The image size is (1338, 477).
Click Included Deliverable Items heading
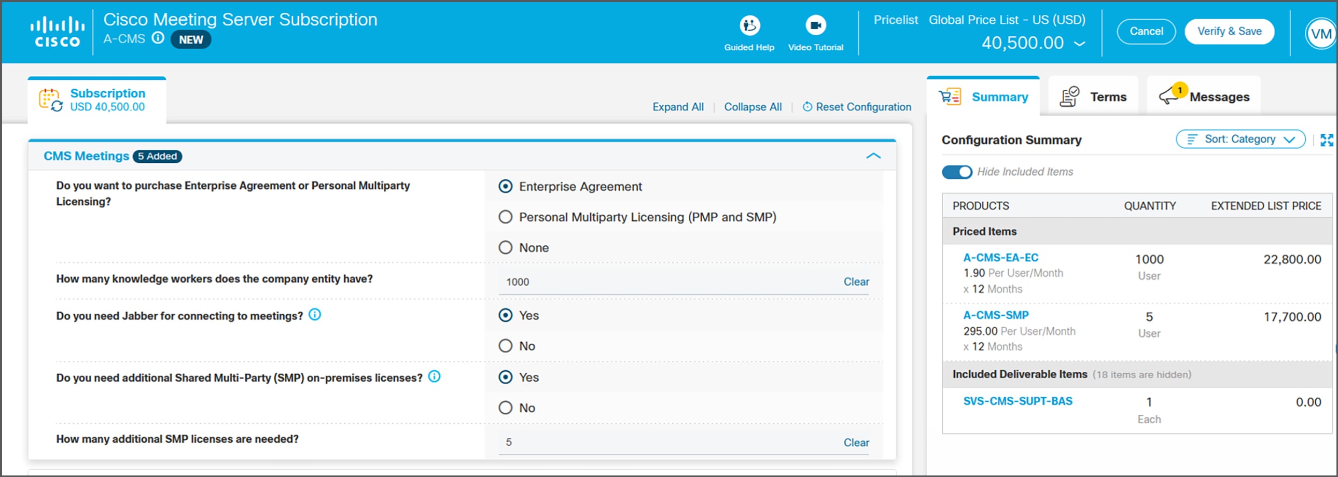[x=1019, y=374]
